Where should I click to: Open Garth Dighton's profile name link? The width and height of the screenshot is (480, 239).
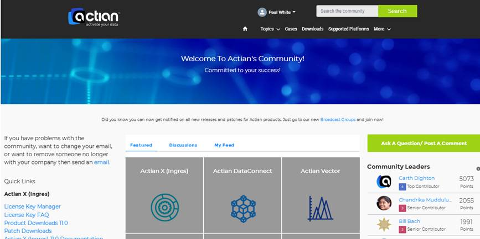416,178
